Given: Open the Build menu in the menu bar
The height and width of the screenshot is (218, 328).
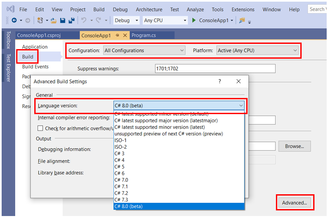Looking at the screenshot, I should [x=99, y=10].
